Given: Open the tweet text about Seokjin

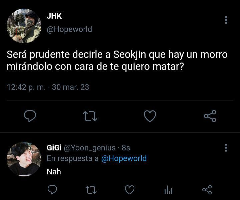Looking at the screenshot, I should tap(117, 60).
